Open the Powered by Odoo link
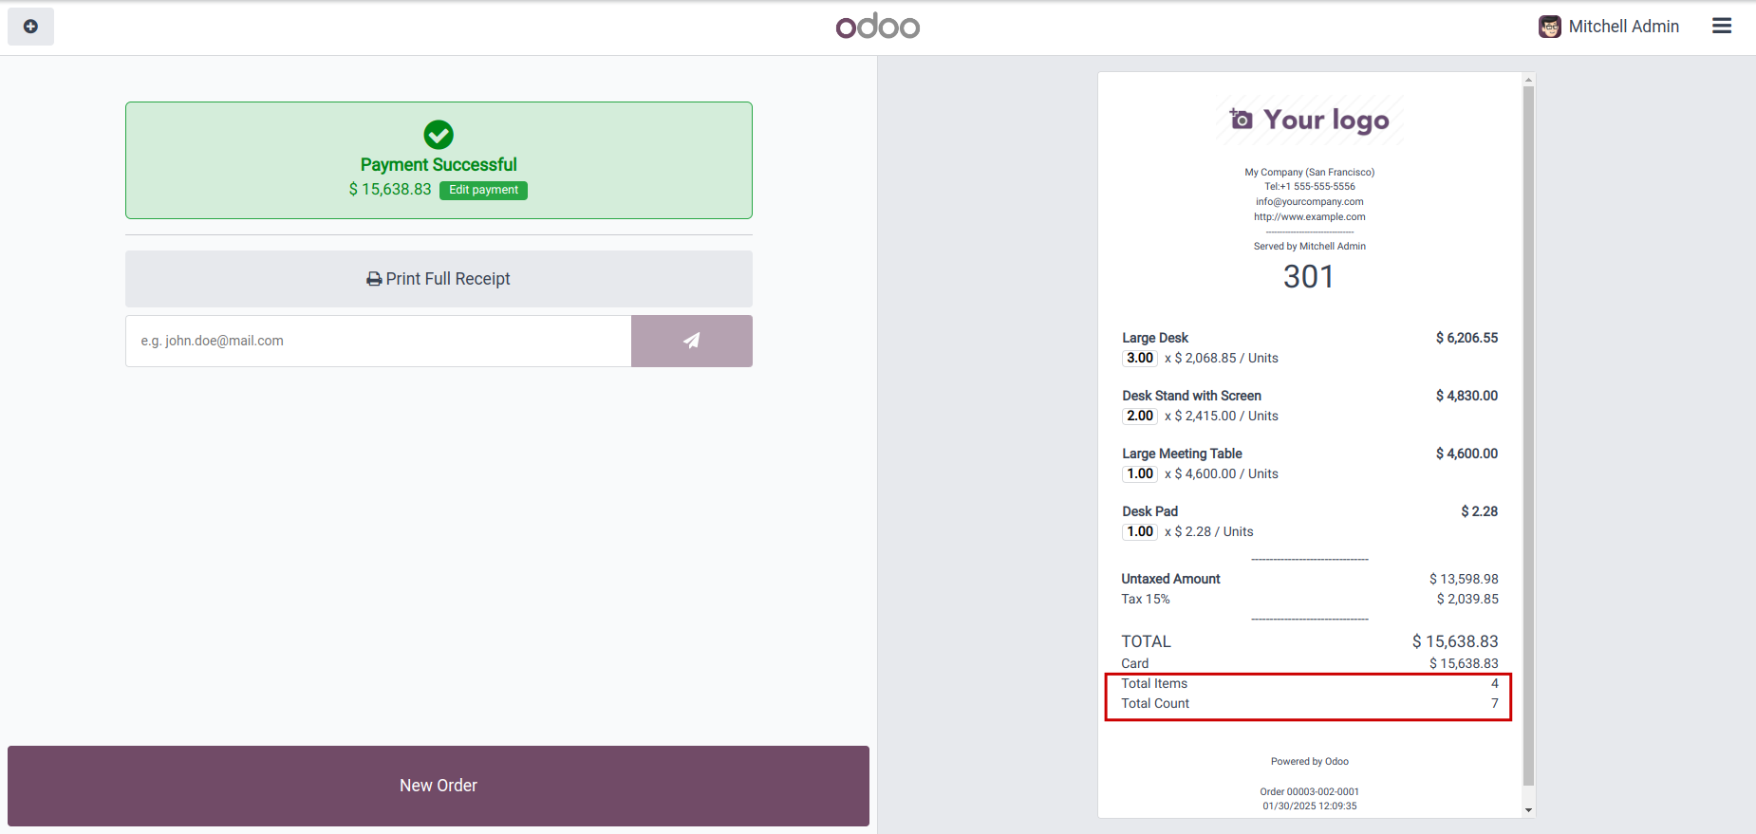 click(x=1336, y=761)
